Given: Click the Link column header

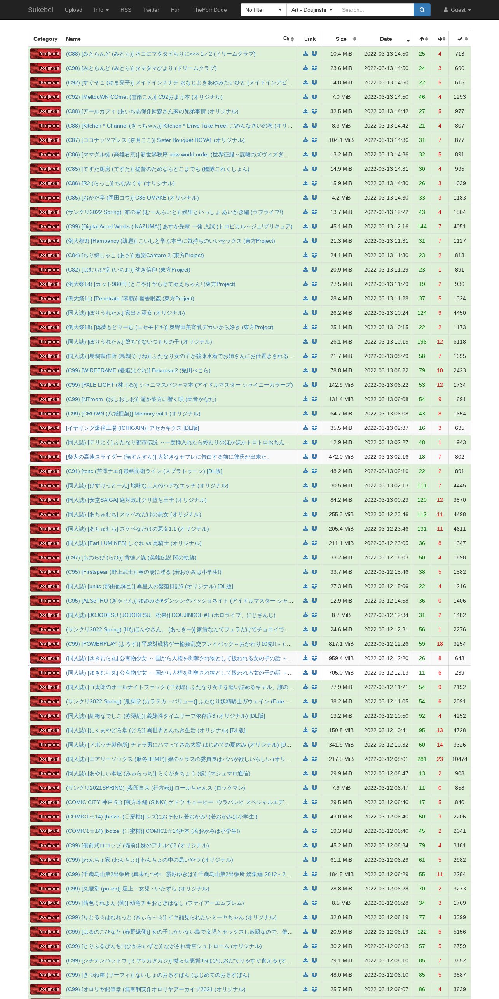Looking at the screenshot, I should point(310,39).
